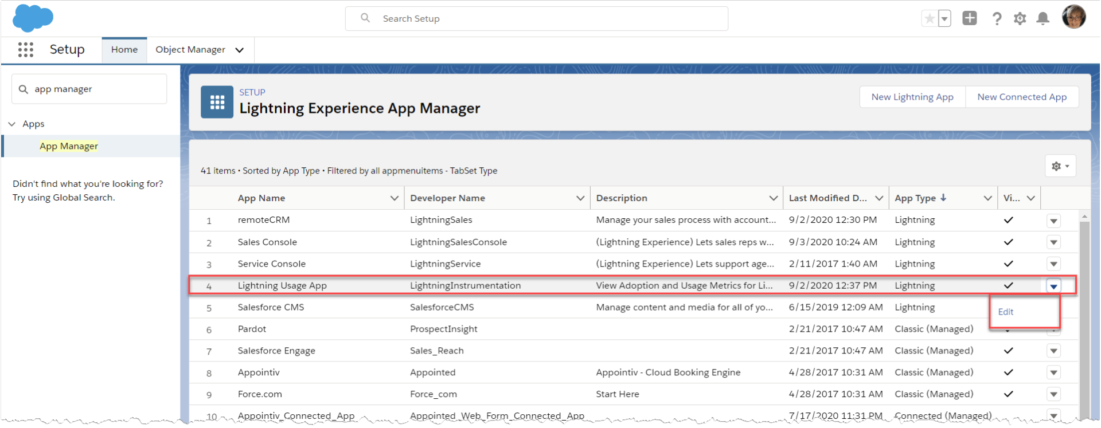Select Edit from the row action menu

click(1006, 312)
